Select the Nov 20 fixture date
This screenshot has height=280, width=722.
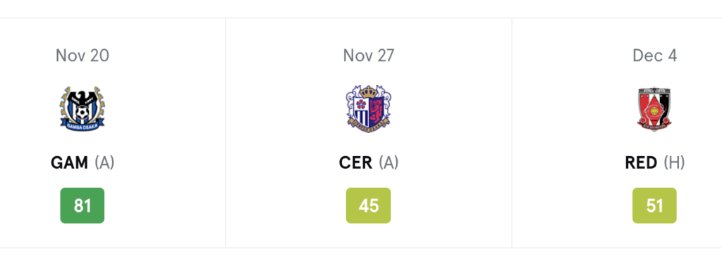(x=82, y=56)
